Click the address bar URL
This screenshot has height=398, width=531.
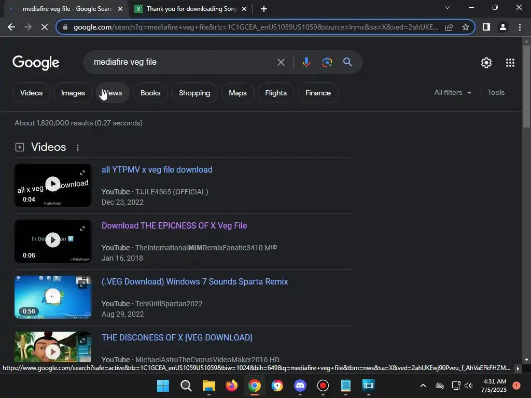click(256, 27)
